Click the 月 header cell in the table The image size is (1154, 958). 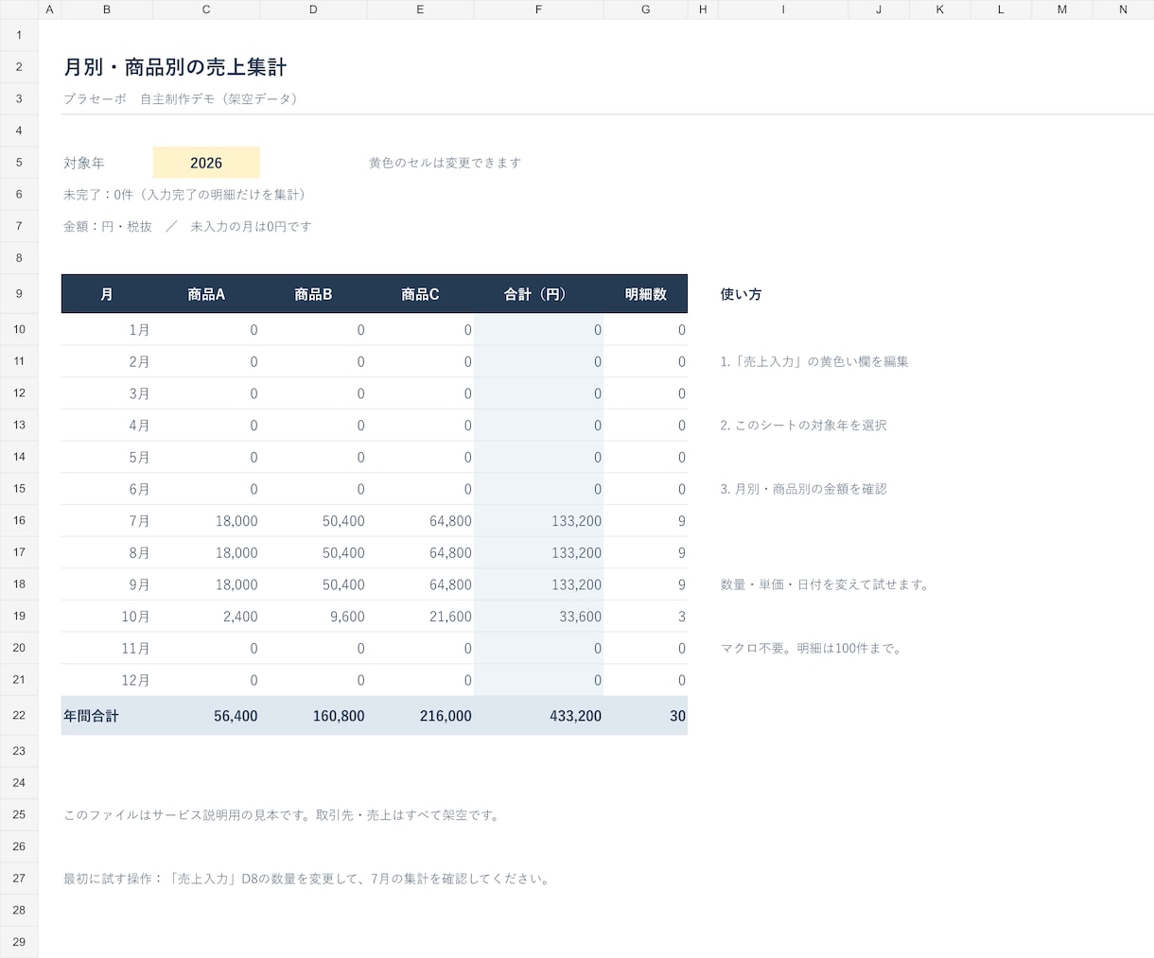tap(107, 294)
